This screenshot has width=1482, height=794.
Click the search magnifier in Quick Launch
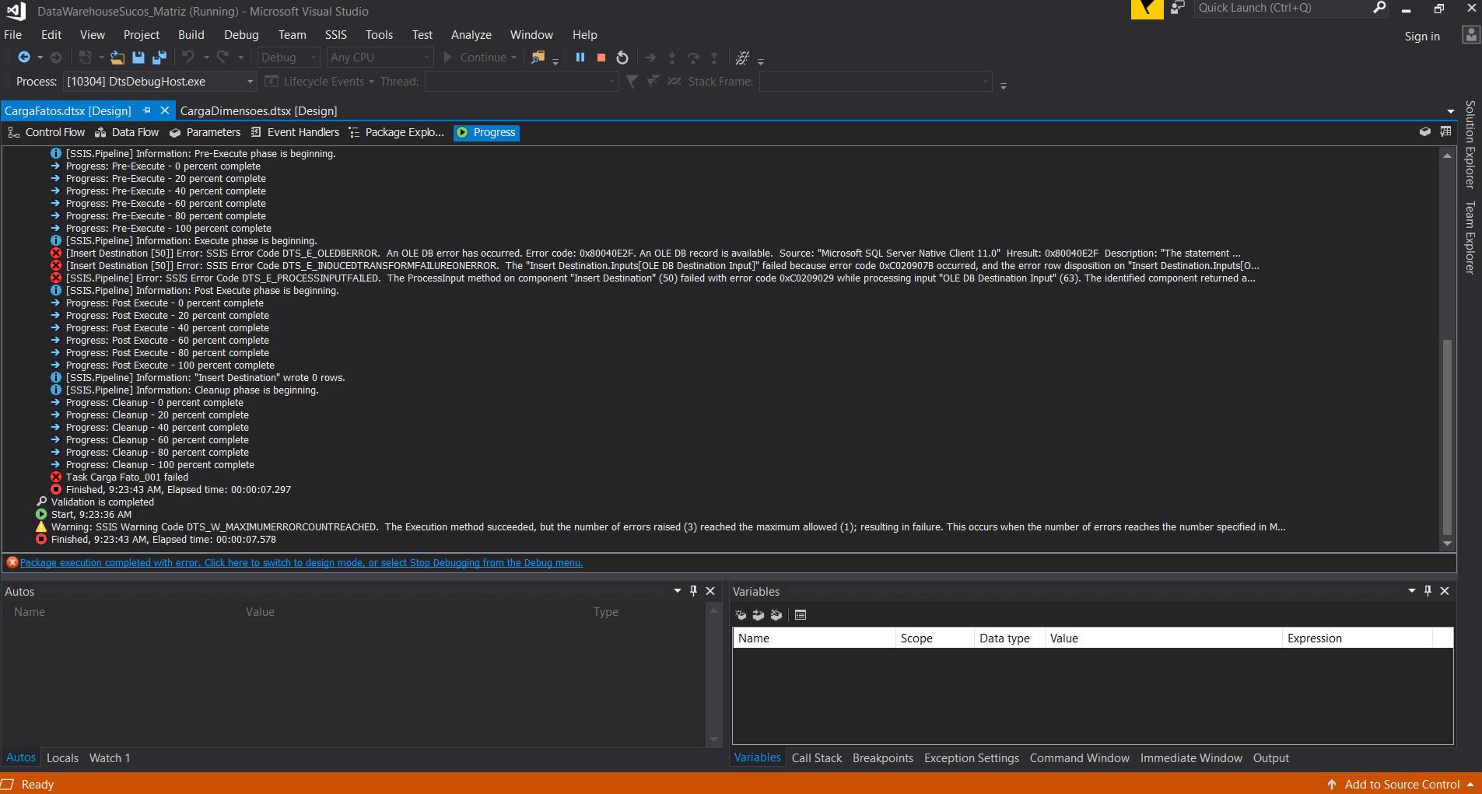(1379, 8)
